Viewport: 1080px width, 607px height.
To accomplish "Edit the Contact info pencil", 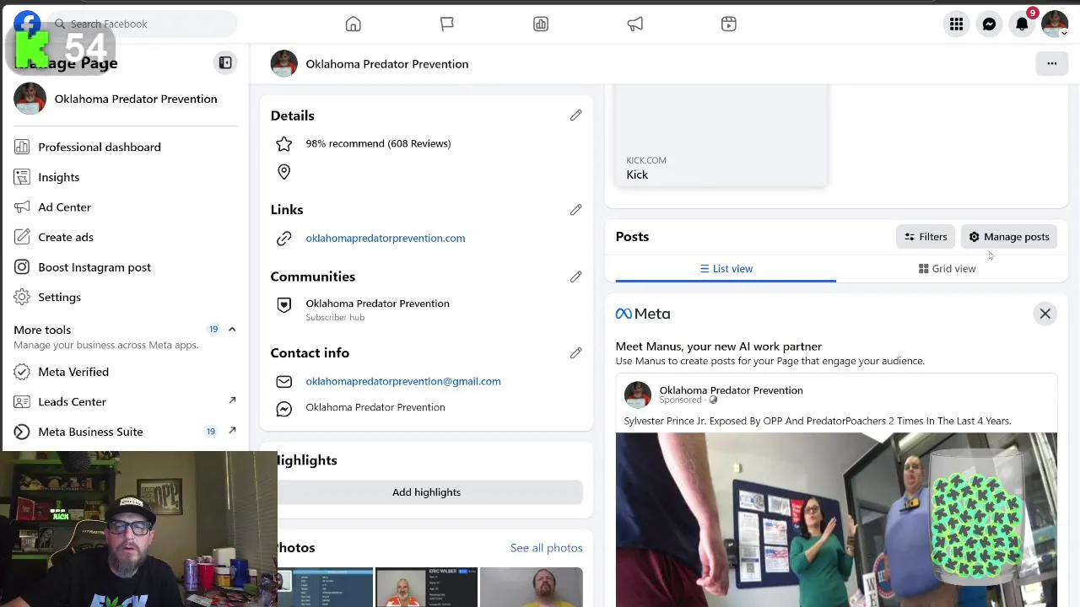I will [x=575, y=352].
